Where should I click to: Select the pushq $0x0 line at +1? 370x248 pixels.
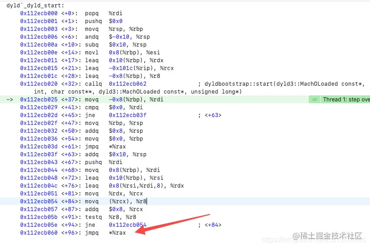coord(71,21)
